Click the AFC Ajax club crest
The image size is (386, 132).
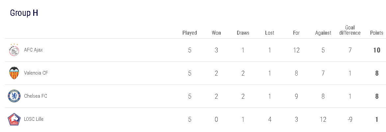pyautogui.click(x=14, y=50)
